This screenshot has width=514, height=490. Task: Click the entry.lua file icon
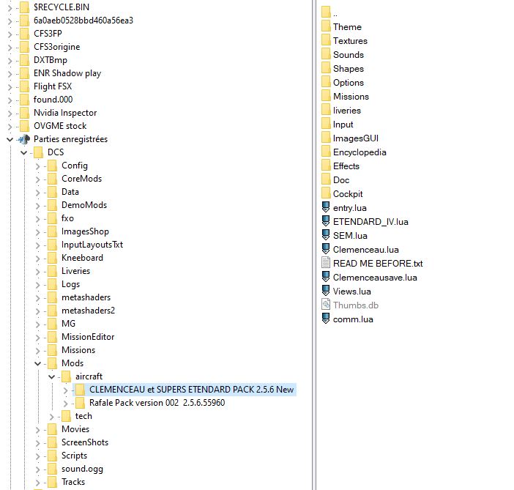(326, 208)
